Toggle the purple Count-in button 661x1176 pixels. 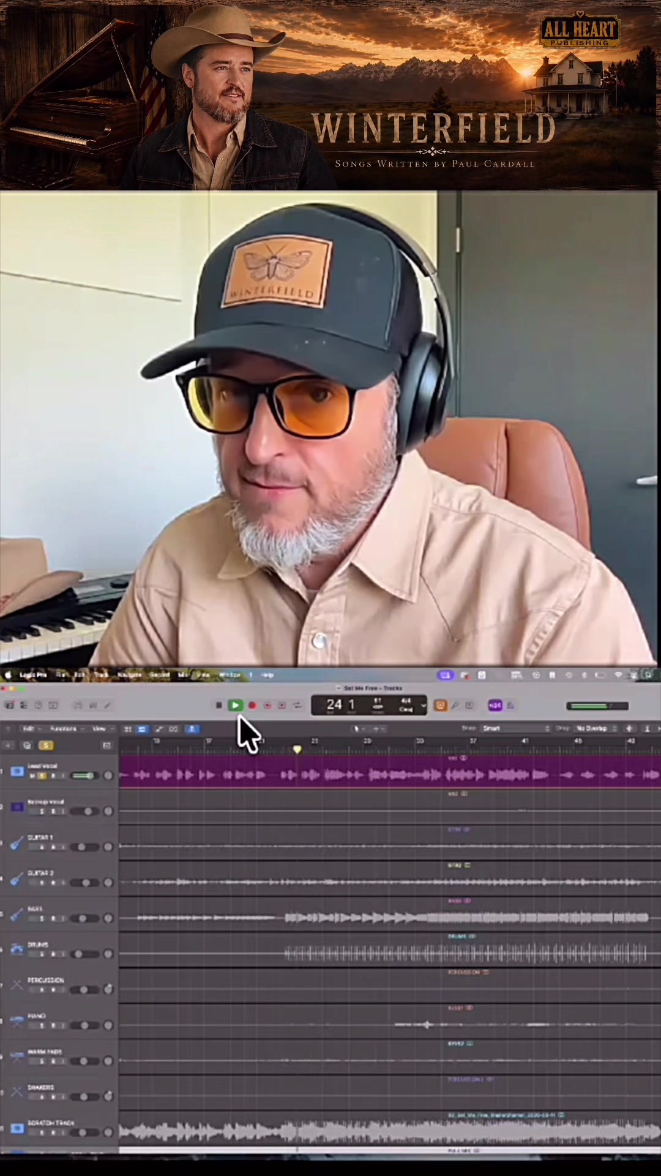(495, 706)
